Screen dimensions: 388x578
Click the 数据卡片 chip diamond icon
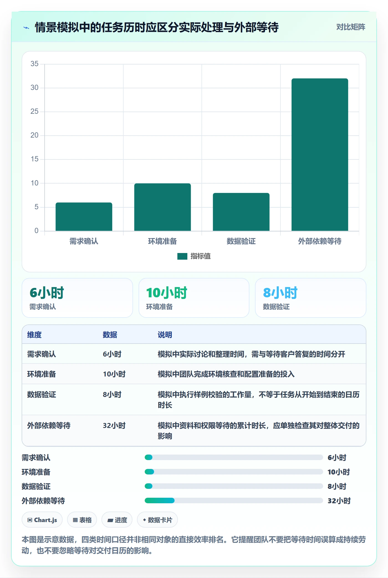[x=144, y=520]
